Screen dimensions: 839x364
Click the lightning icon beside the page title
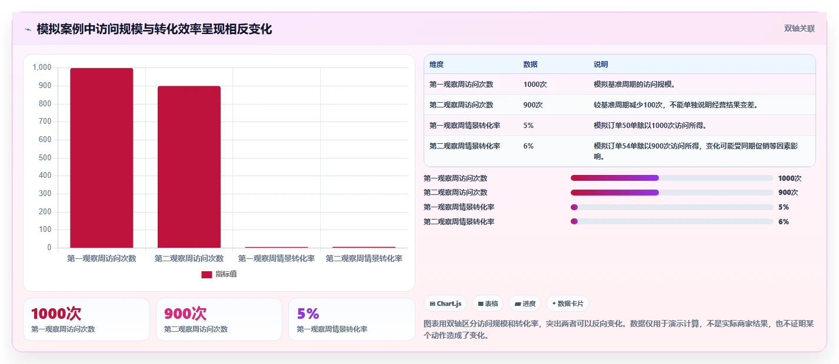click(28, 29)
